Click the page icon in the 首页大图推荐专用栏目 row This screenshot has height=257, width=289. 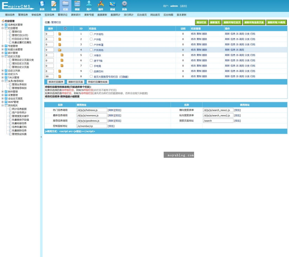click(x=60, y=76)
